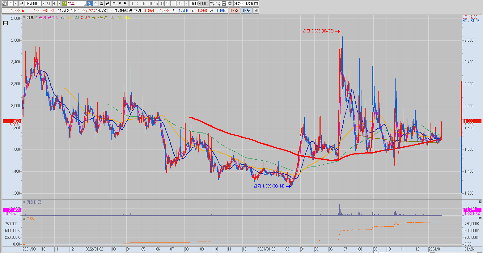483x253 pixels.
Task: Choose interval 3 button
Action: click(x=138, y=3)
